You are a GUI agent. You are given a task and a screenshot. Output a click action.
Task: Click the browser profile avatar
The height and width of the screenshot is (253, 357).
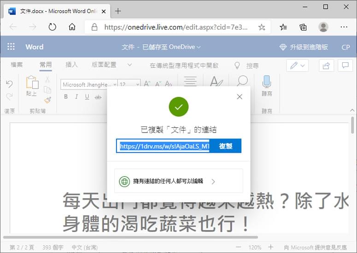click(x=323, y=27)
